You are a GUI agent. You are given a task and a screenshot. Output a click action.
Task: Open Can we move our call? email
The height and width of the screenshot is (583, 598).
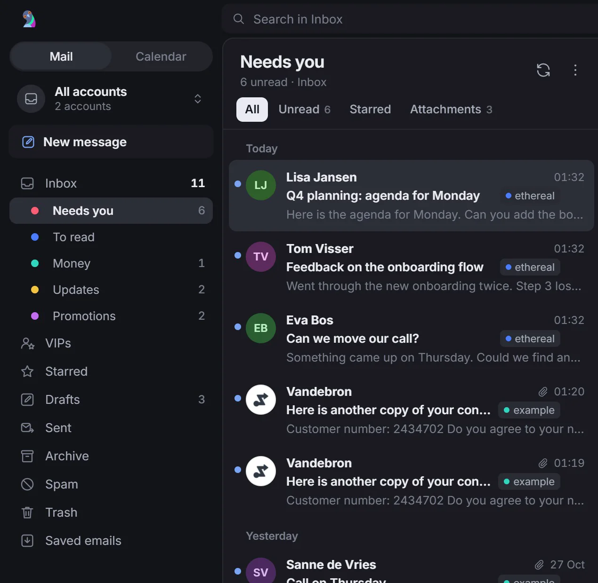411,339
